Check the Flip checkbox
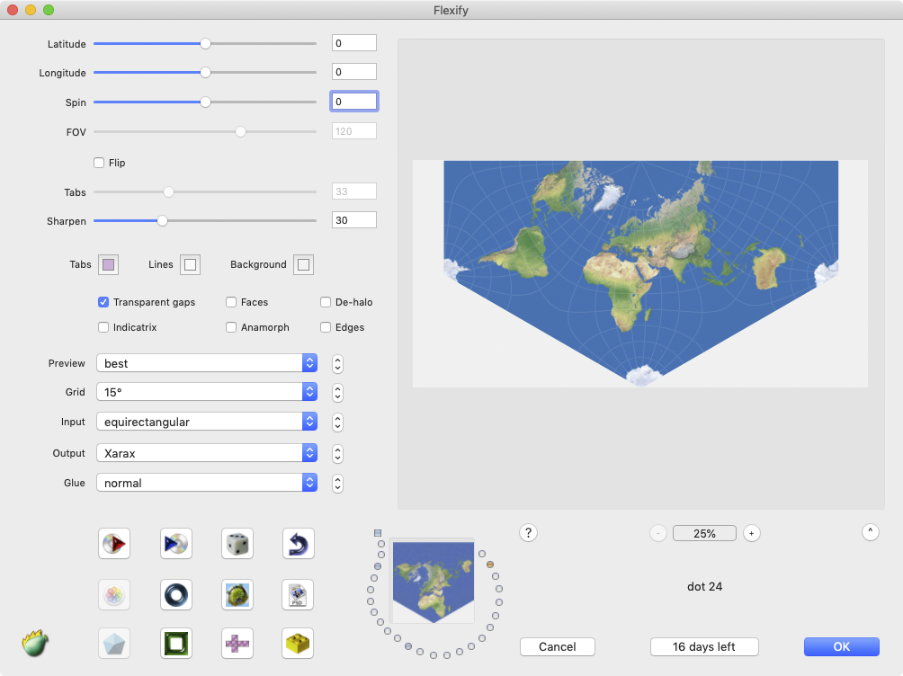The height and width of the screenshot is (676, 903). pos(100,163)
